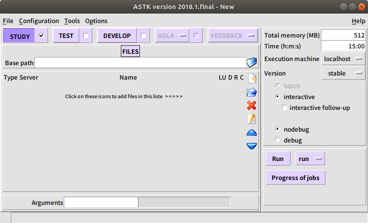Viewport: 368px width, 223px height.
Task: Click the Progress of jobs button
Action: click(296, 177)
